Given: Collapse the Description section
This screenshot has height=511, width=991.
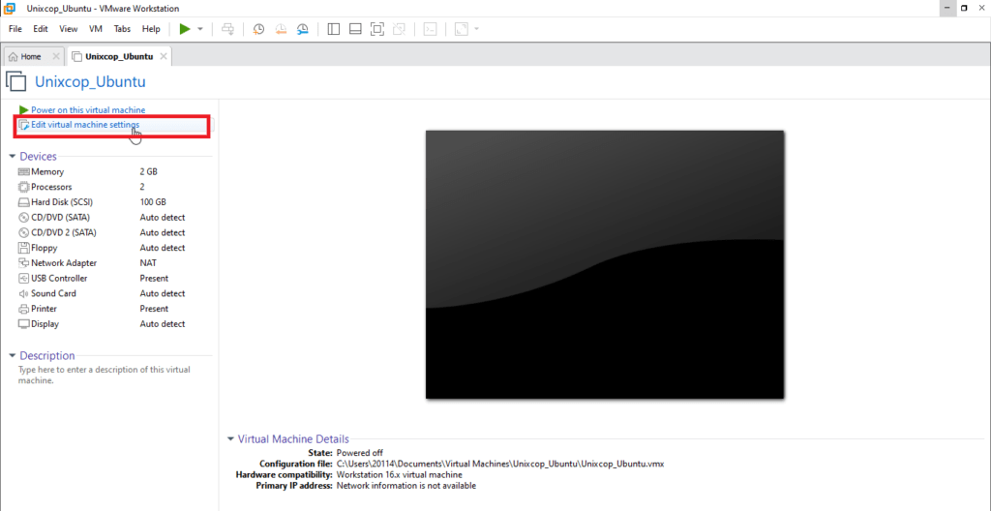Looking at the screenshot, I should (12, 355).
